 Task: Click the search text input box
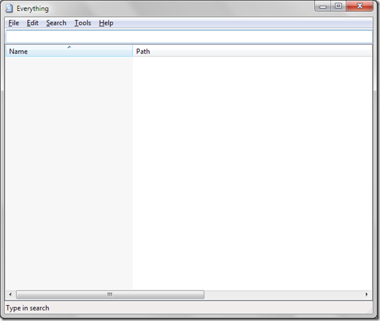tap(189, 36)
